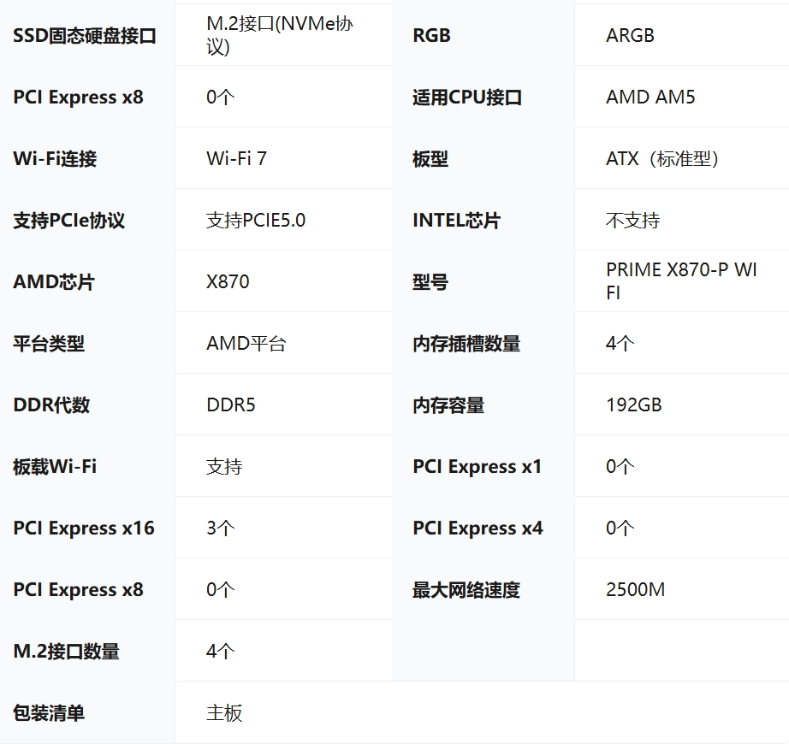Select the 'Wi-Fi连接' label
This screenshot has height=744, width=789.
[x=55, y=158]
